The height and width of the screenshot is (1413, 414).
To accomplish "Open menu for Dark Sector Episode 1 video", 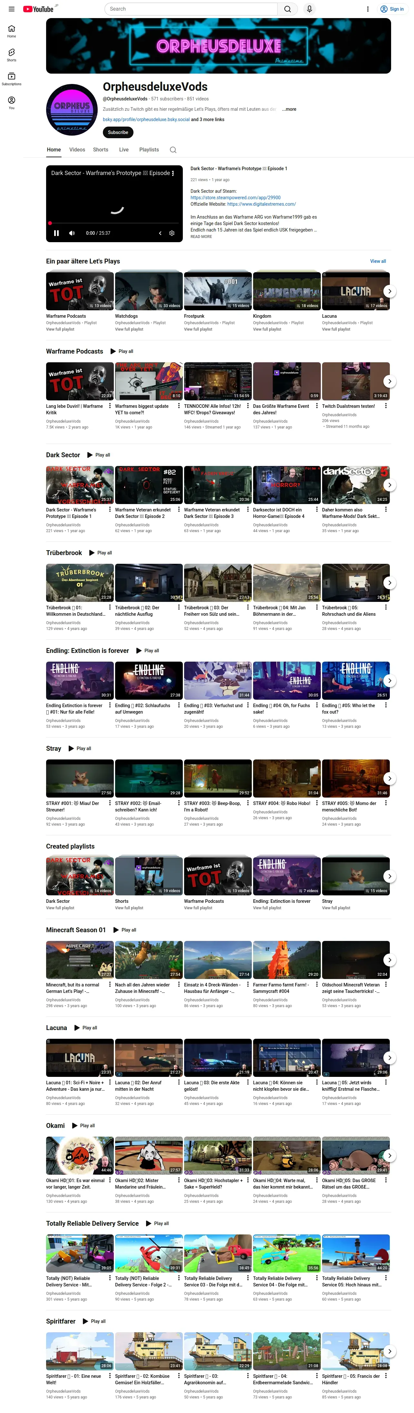I will pyautogui.click(x=110, y=510).
